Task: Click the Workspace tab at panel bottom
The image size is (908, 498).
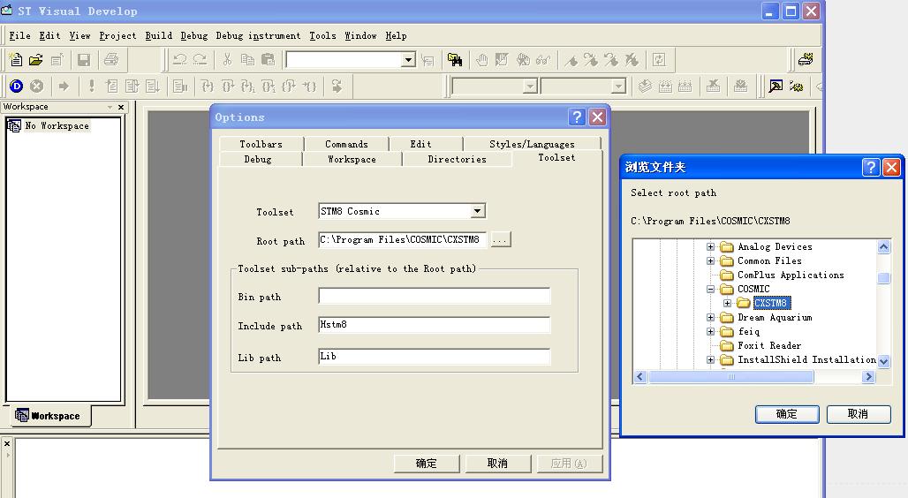Action: 49,416
